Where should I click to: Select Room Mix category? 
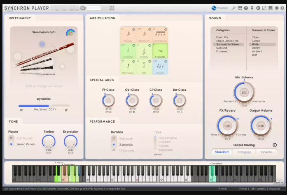click(222, 37)
